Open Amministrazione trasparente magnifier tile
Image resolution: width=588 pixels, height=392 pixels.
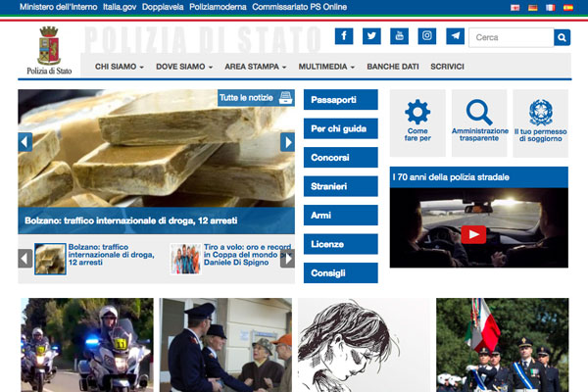click(479, 122)
